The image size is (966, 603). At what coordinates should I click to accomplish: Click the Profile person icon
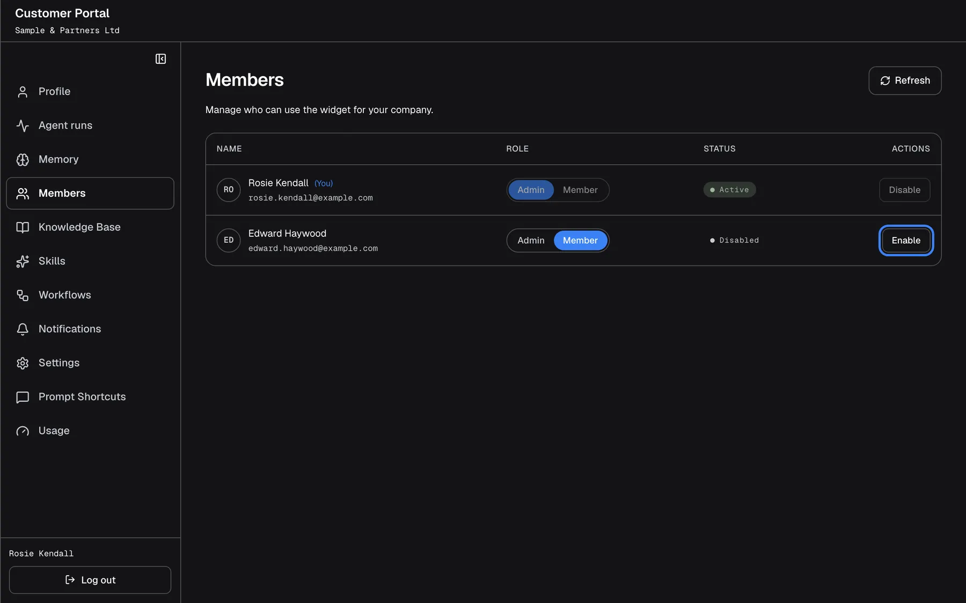23,92
